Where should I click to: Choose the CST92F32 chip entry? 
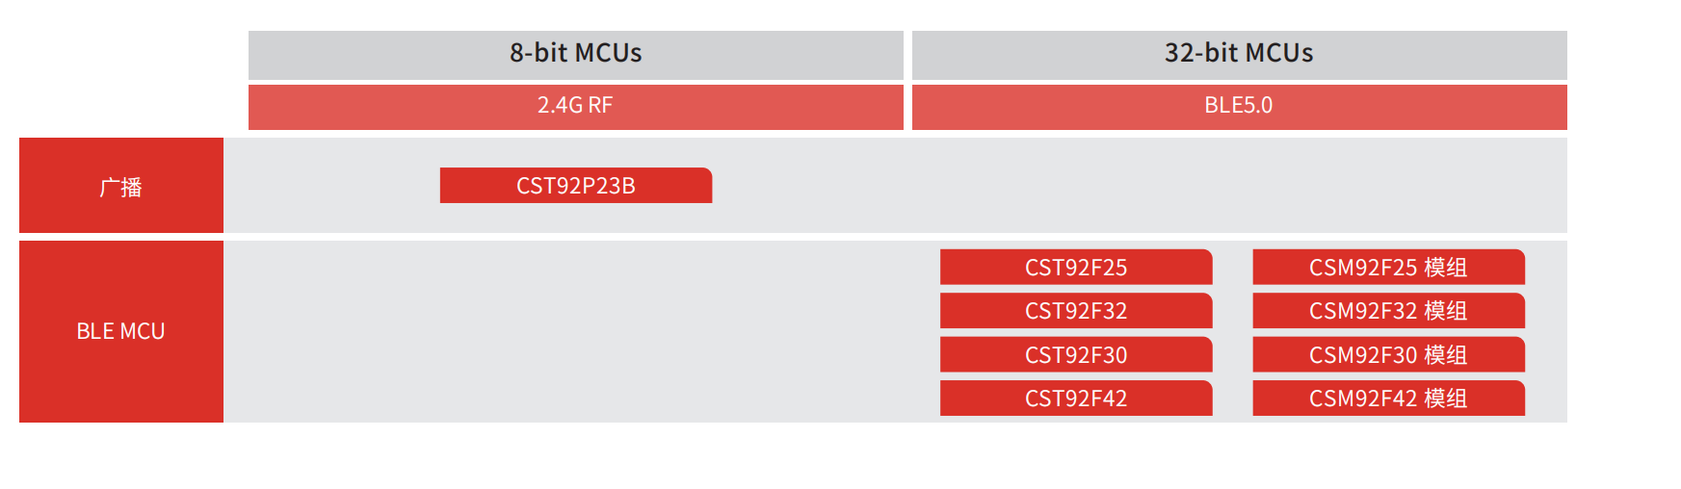click(1075, 311)
